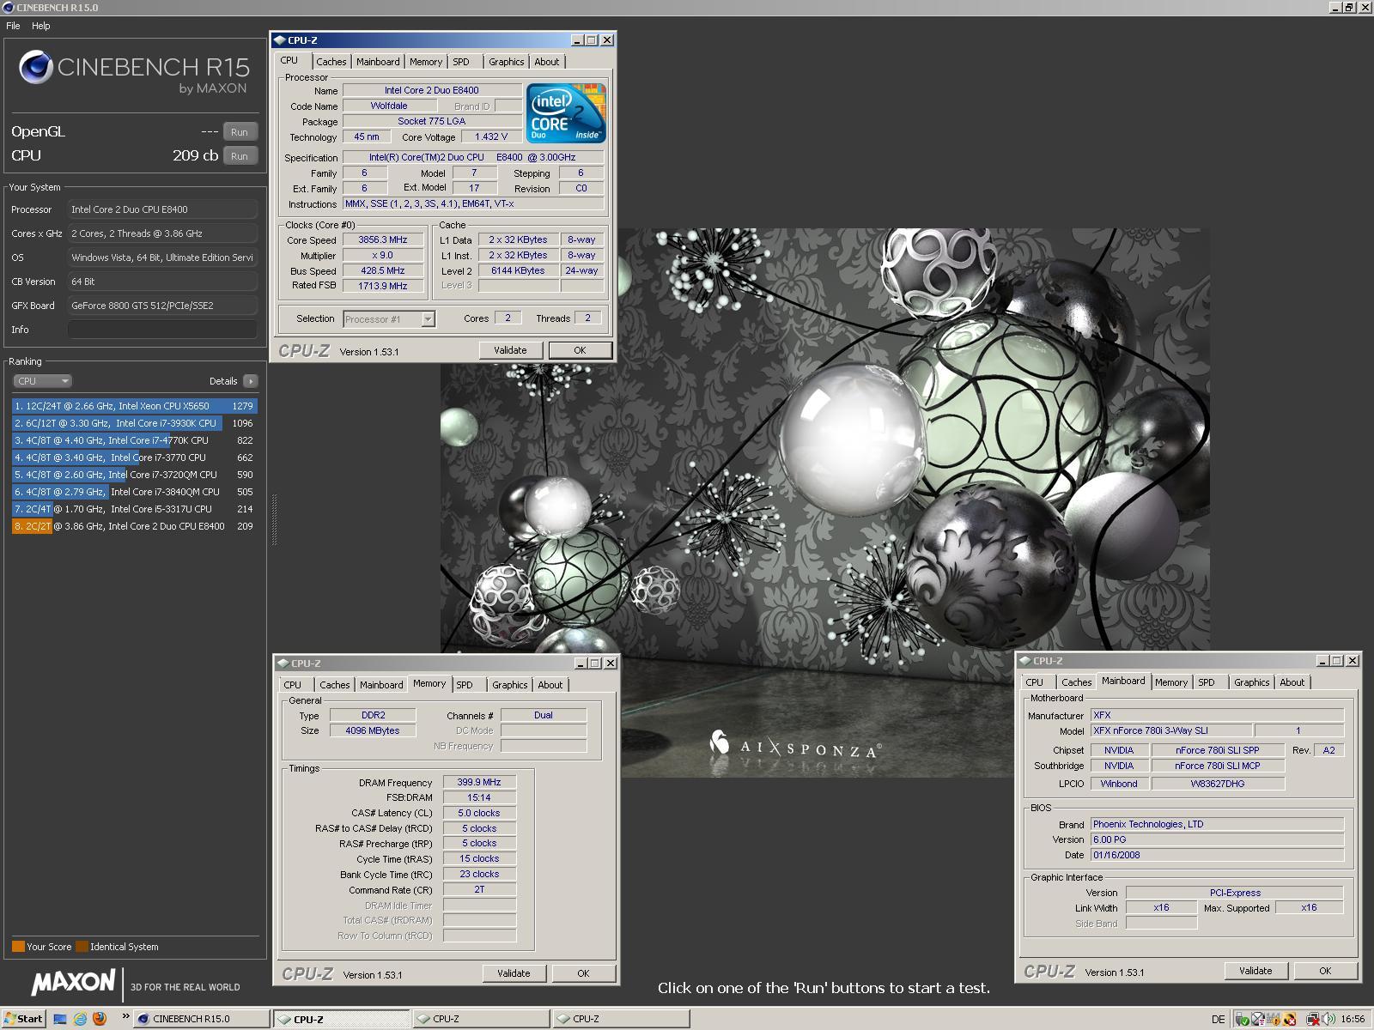
Task: Expand ranking Details arrow button
Action: click(x=250, y=381)
